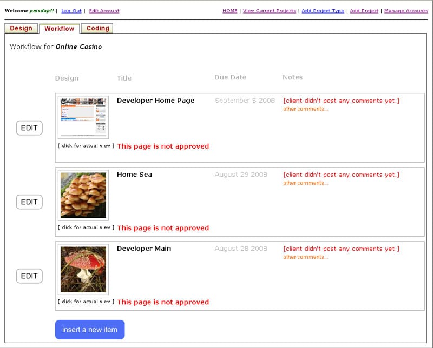433x348 pixels.
Task: Select the Workflow tab
Action: 58,29
